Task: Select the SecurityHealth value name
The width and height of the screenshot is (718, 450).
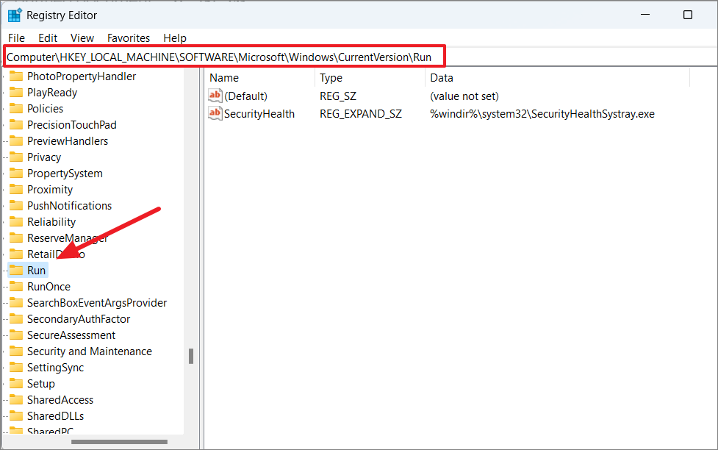Action: (x=259, y=114)
